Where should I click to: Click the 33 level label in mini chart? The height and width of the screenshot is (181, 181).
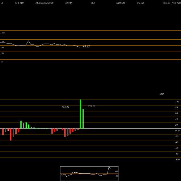tap(117, 176)
